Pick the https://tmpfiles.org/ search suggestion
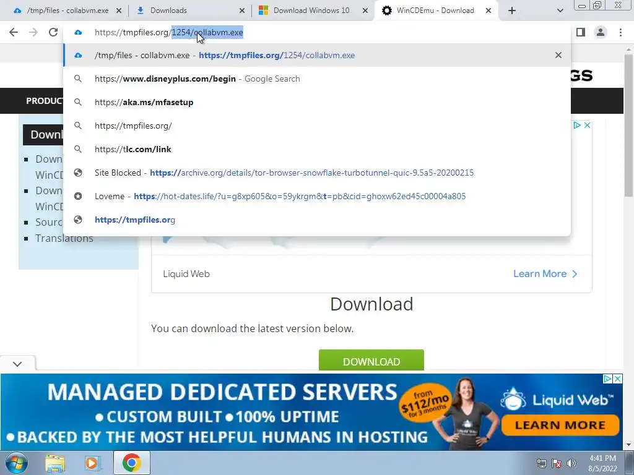This screenshot has height=475, width=634. (316, 126)
